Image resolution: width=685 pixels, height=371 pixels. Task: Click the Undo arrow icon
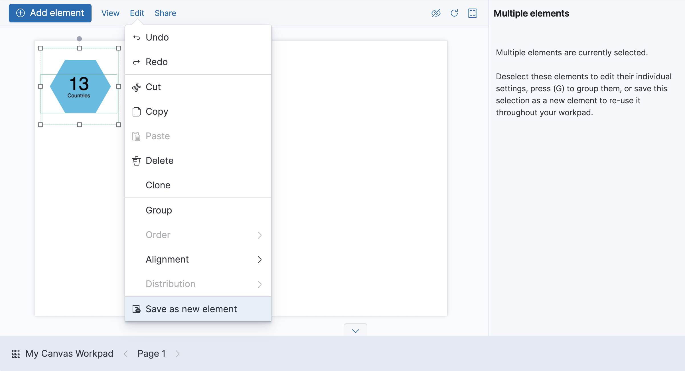[137, 37]
